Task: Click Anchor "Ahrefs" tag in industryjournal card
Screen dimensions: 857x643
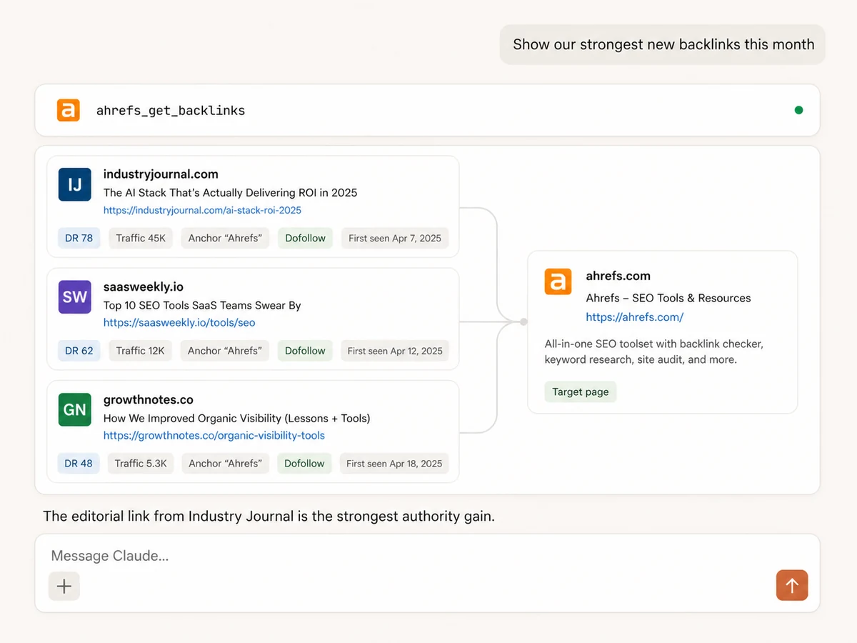Action: click(x=225, y=238)
